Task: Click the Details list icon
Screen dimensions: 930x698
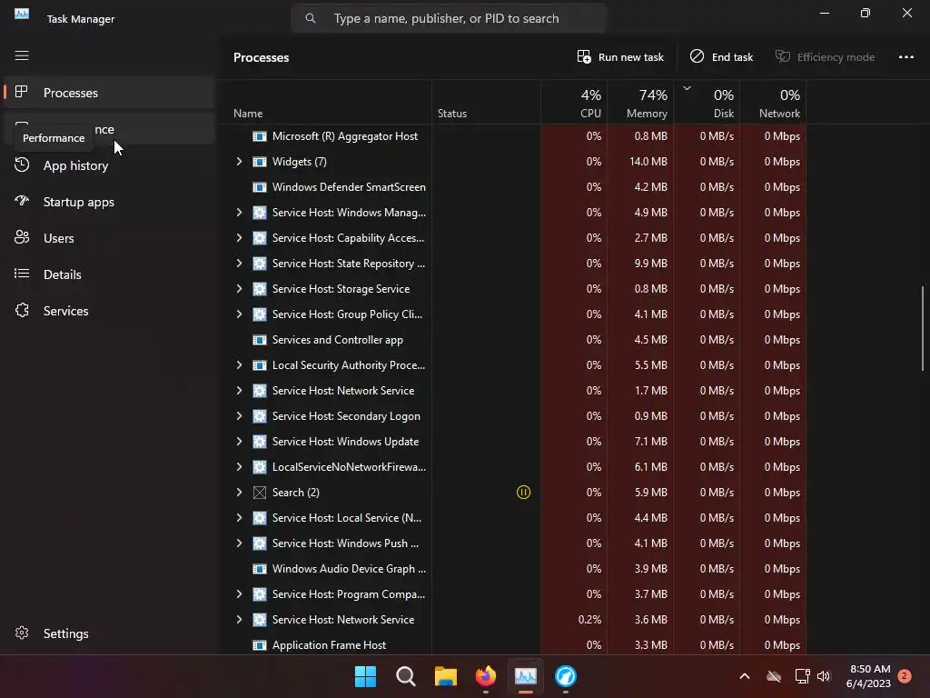Action: pos(22,274)
